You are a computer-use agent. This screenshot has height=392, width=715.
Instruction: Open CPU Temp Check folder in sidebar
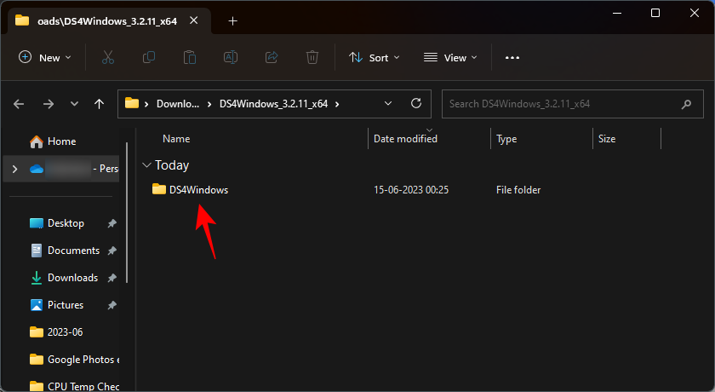[74, 386]
